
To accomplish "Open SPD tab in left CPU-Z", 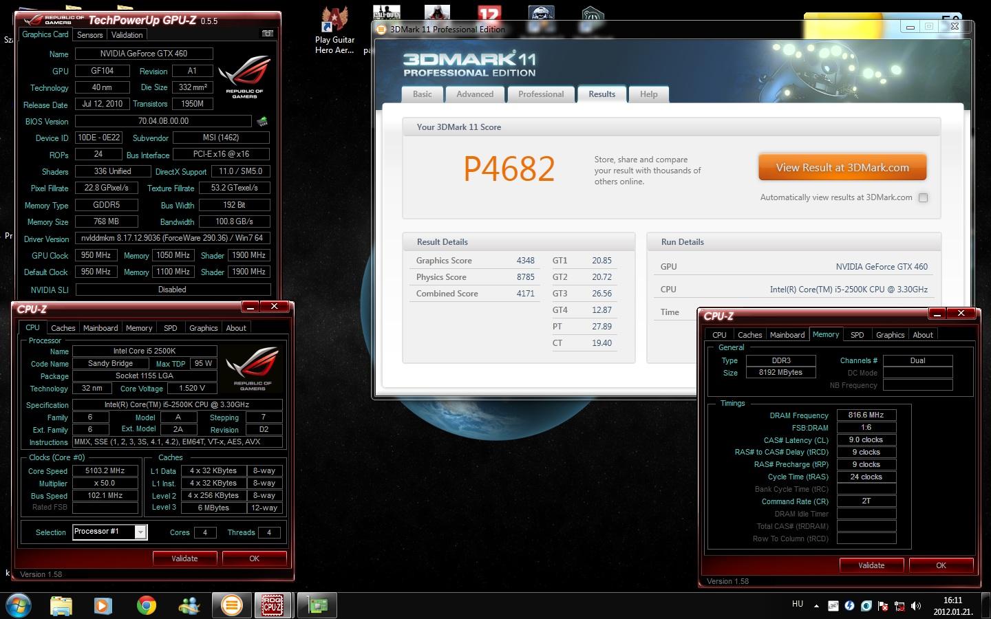I will pos(171,328).
